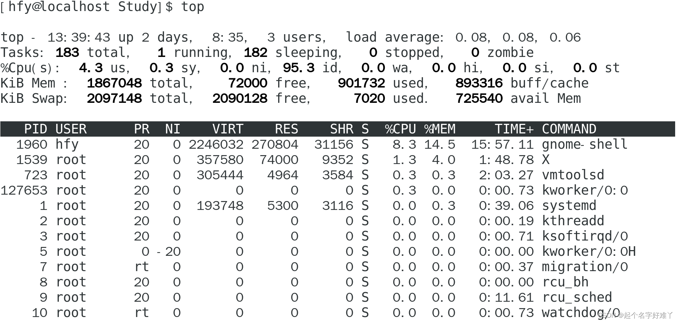Click the 13:39:43 clock time
This screenshot has height=322, width=678.
[79, 37]
